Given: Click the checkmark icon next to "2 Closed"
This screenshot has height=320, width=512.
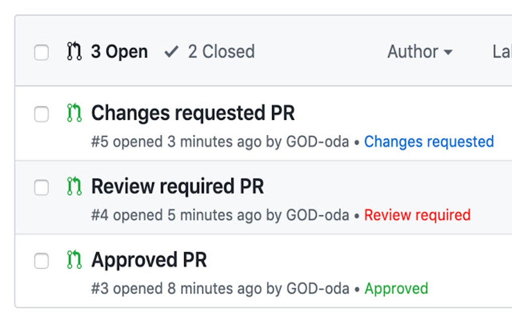Looking at the screenshot, I should click(x=171, y=51).
